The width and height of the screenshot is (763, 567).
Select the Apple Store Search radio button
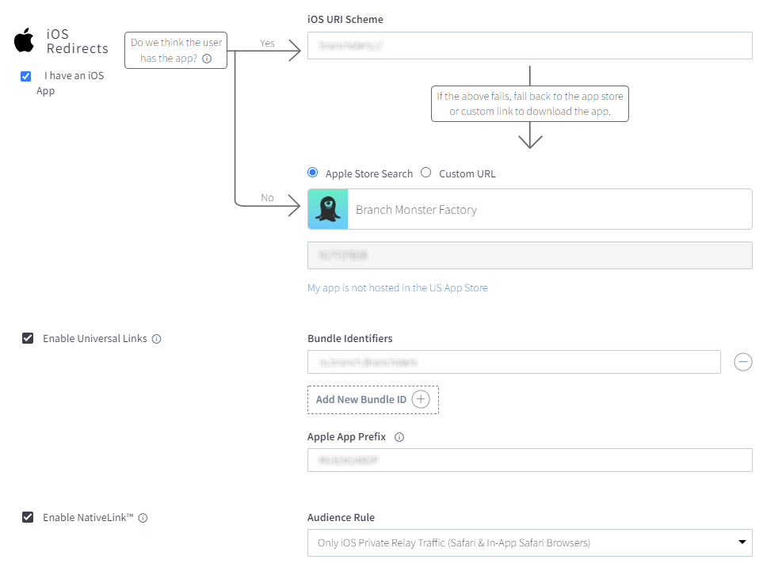[x=313, y=173]
